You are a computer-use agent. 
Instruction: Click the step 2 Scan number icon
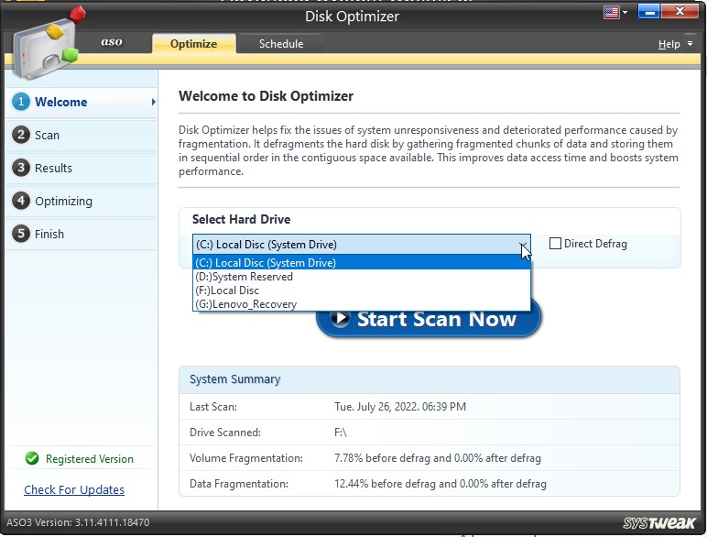[x=21, y=135]
